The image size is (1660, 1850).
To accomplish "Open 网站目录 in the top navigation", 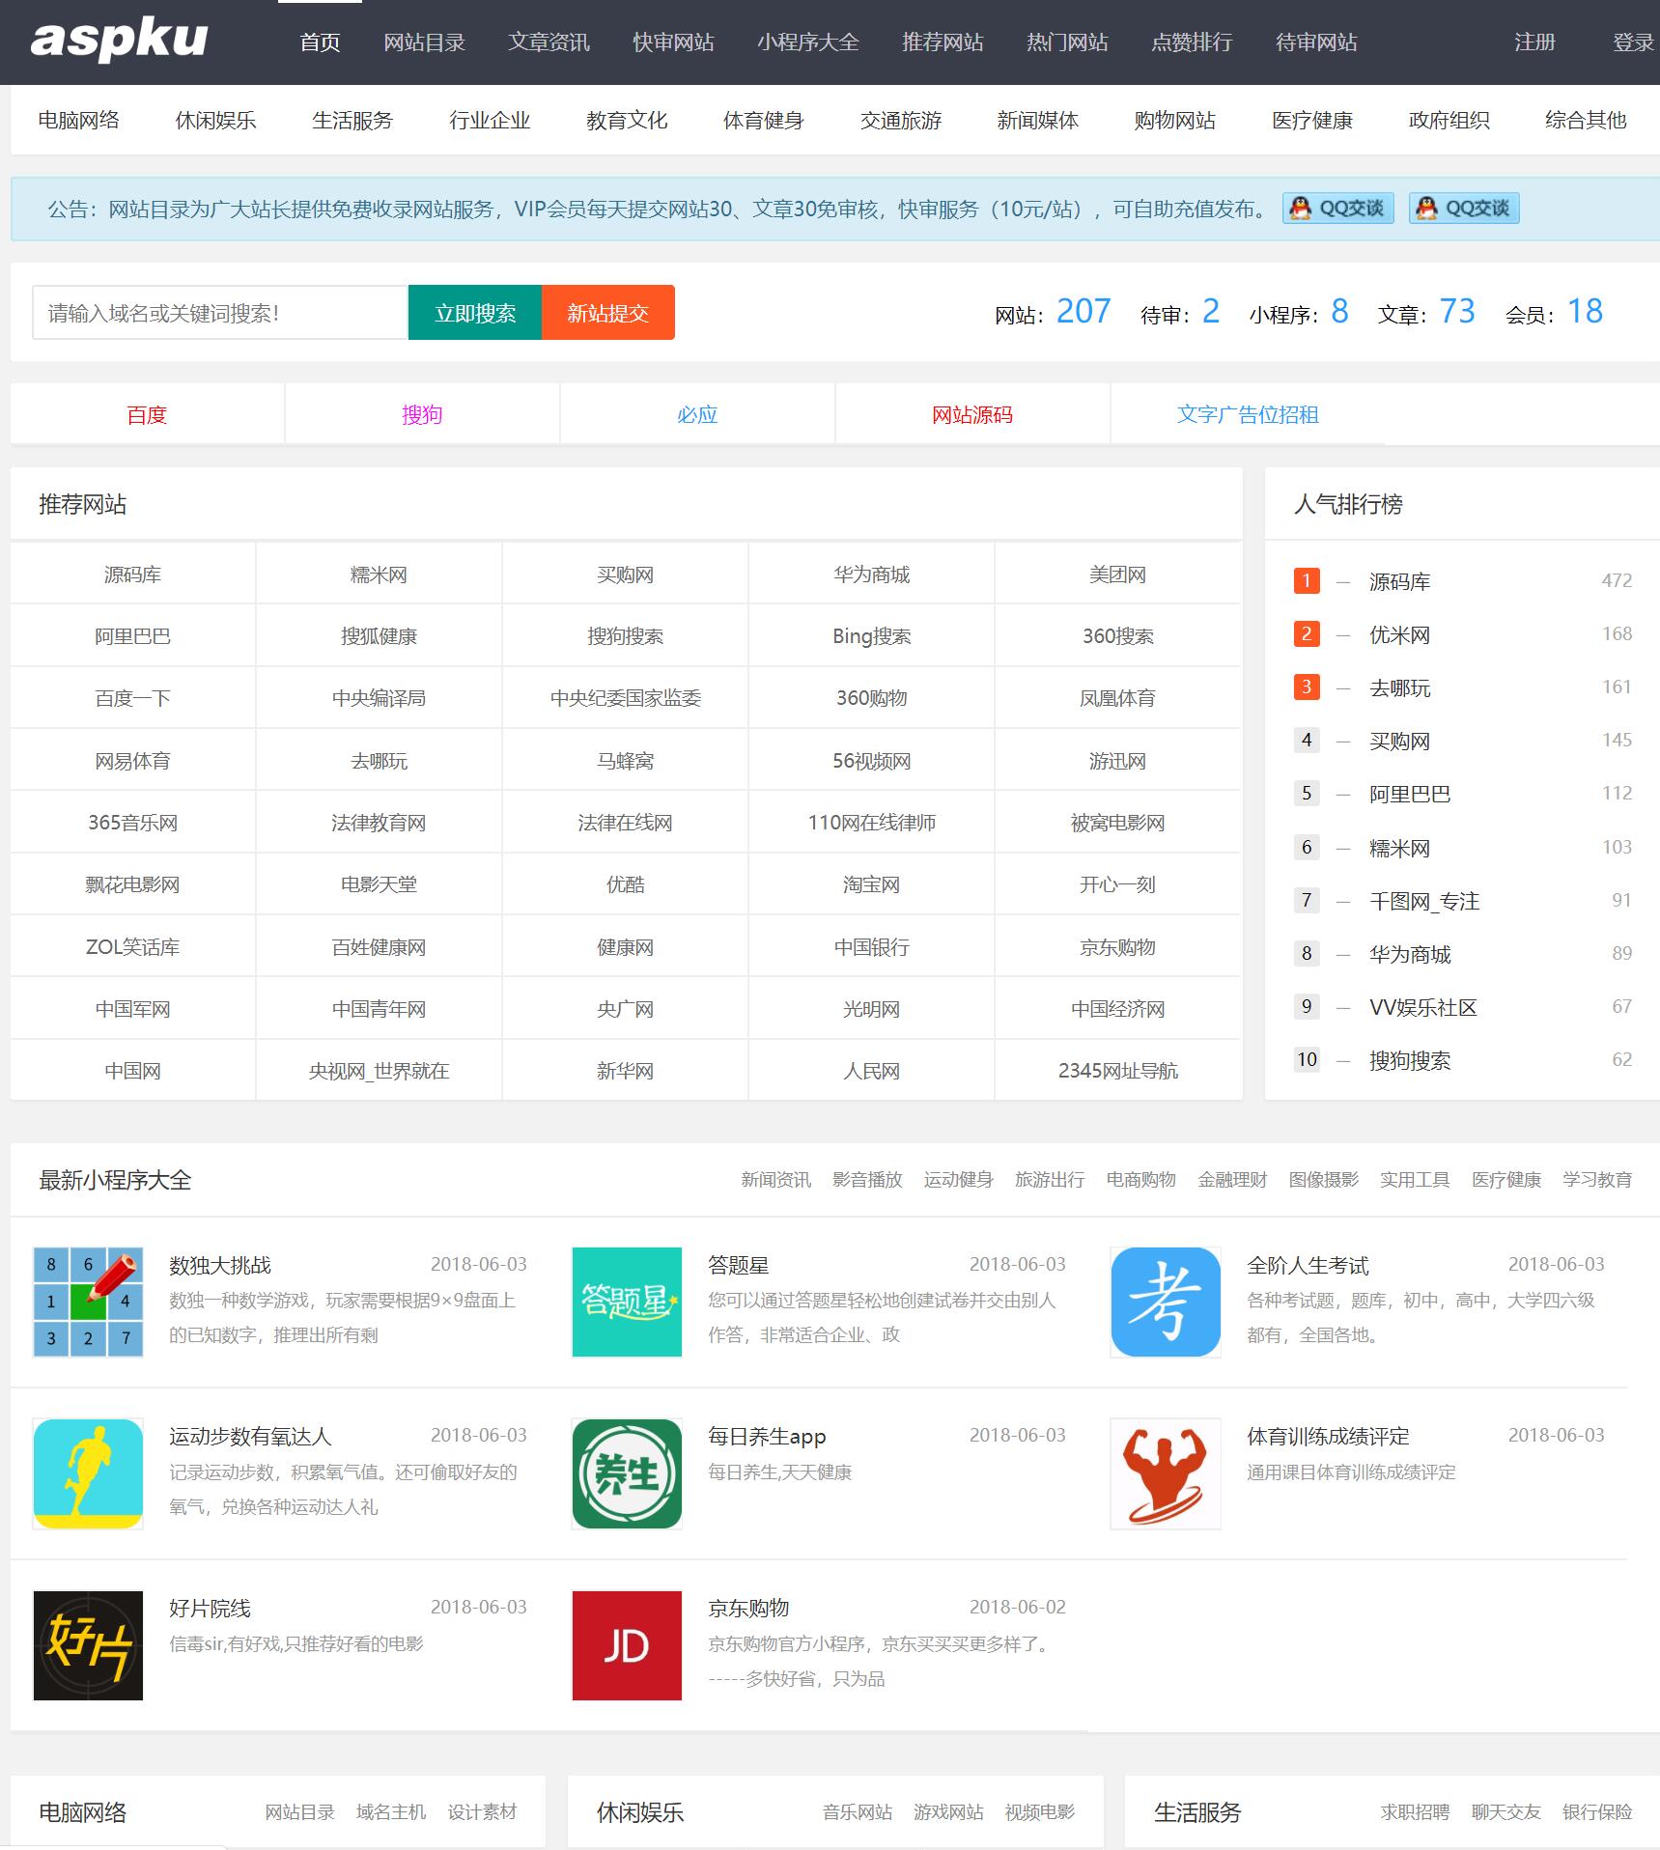I will [x=425, y=42].
